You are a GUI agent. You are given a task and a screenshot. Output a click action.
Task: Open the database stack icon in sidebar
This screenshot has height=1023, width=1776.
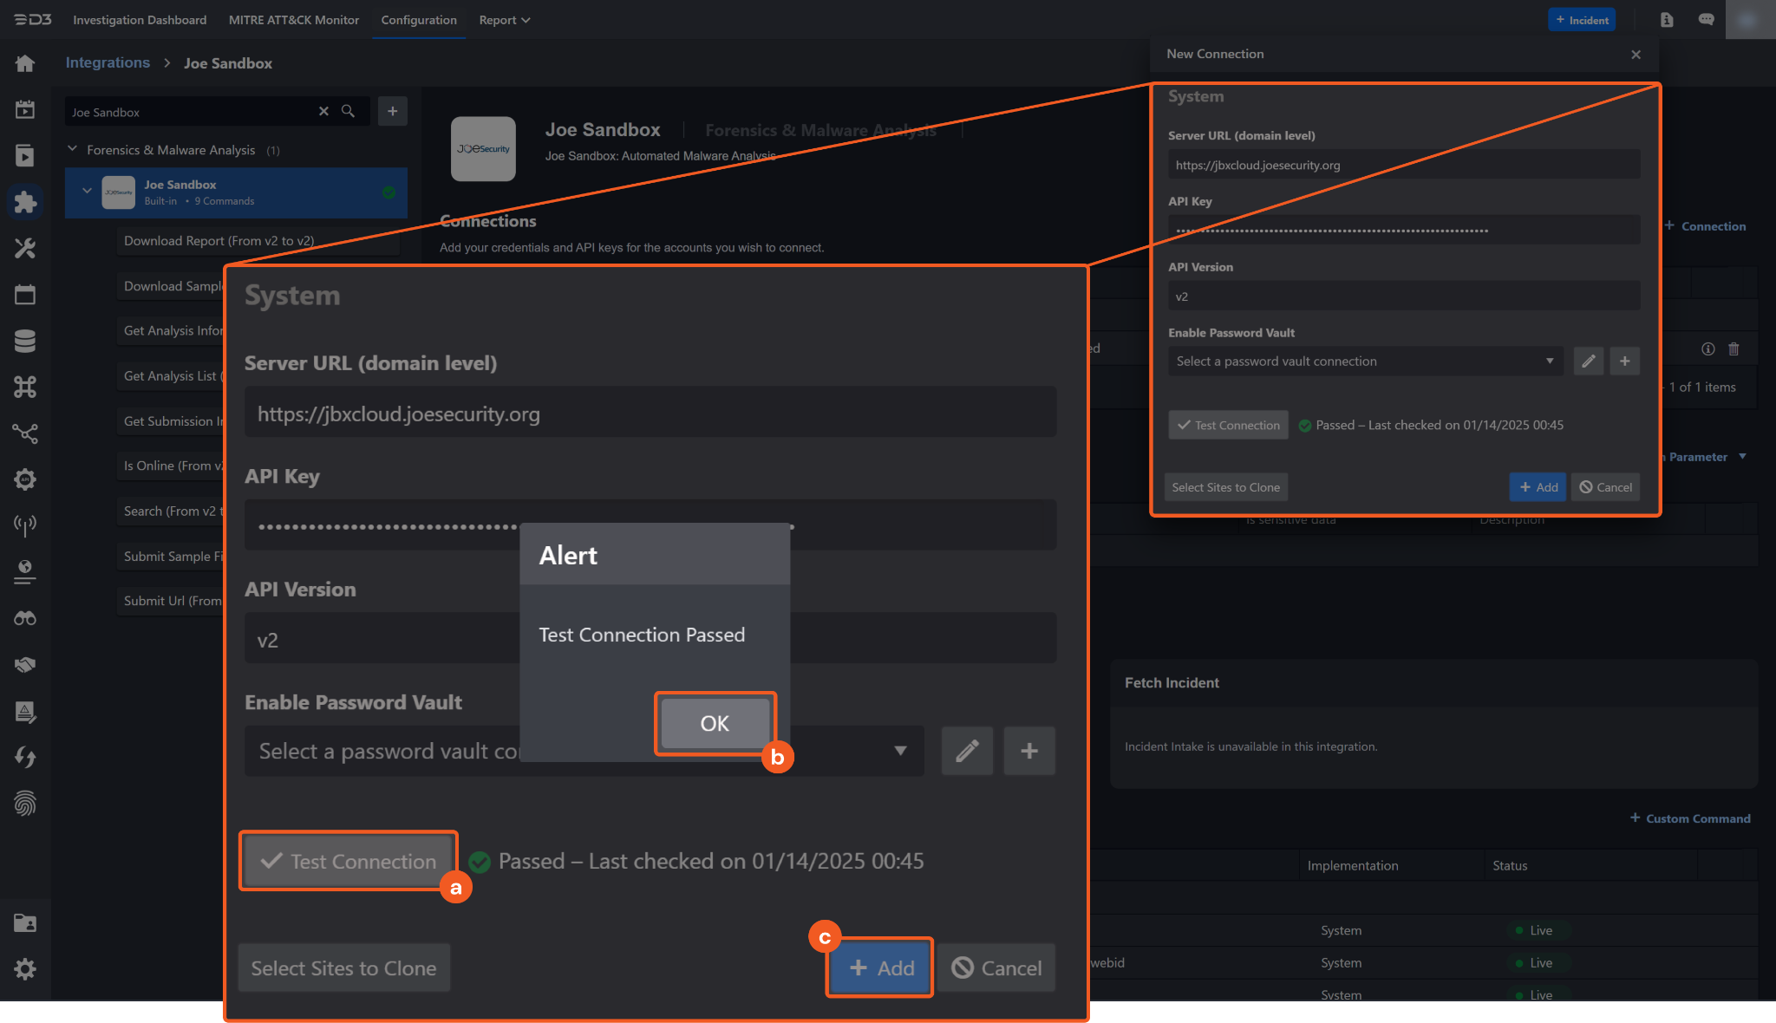25,341
